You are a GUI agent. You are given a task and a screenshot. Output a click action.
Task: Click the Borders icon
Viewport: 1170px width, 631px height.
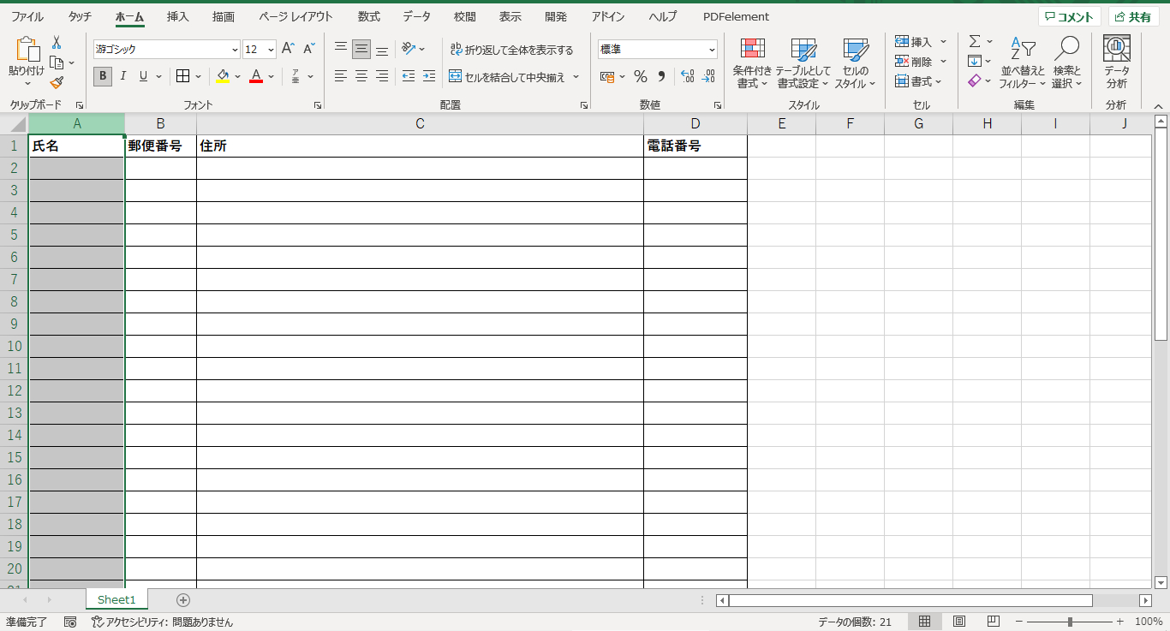[x=182, y=76]
